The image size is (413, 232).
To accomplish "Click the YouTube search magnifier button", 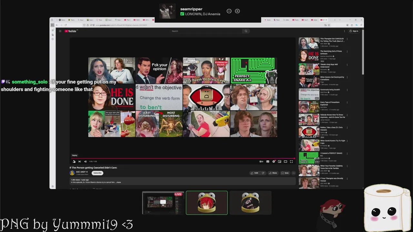I will 246,31.
